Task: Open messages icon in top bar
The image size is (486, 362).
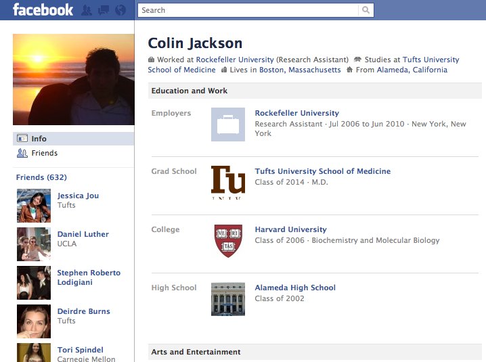Action: 104,10
